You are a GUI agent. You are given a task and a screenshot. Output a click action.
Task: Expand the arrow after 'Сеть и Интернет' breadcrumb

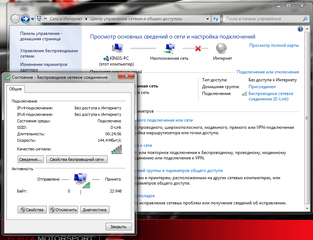86,19
